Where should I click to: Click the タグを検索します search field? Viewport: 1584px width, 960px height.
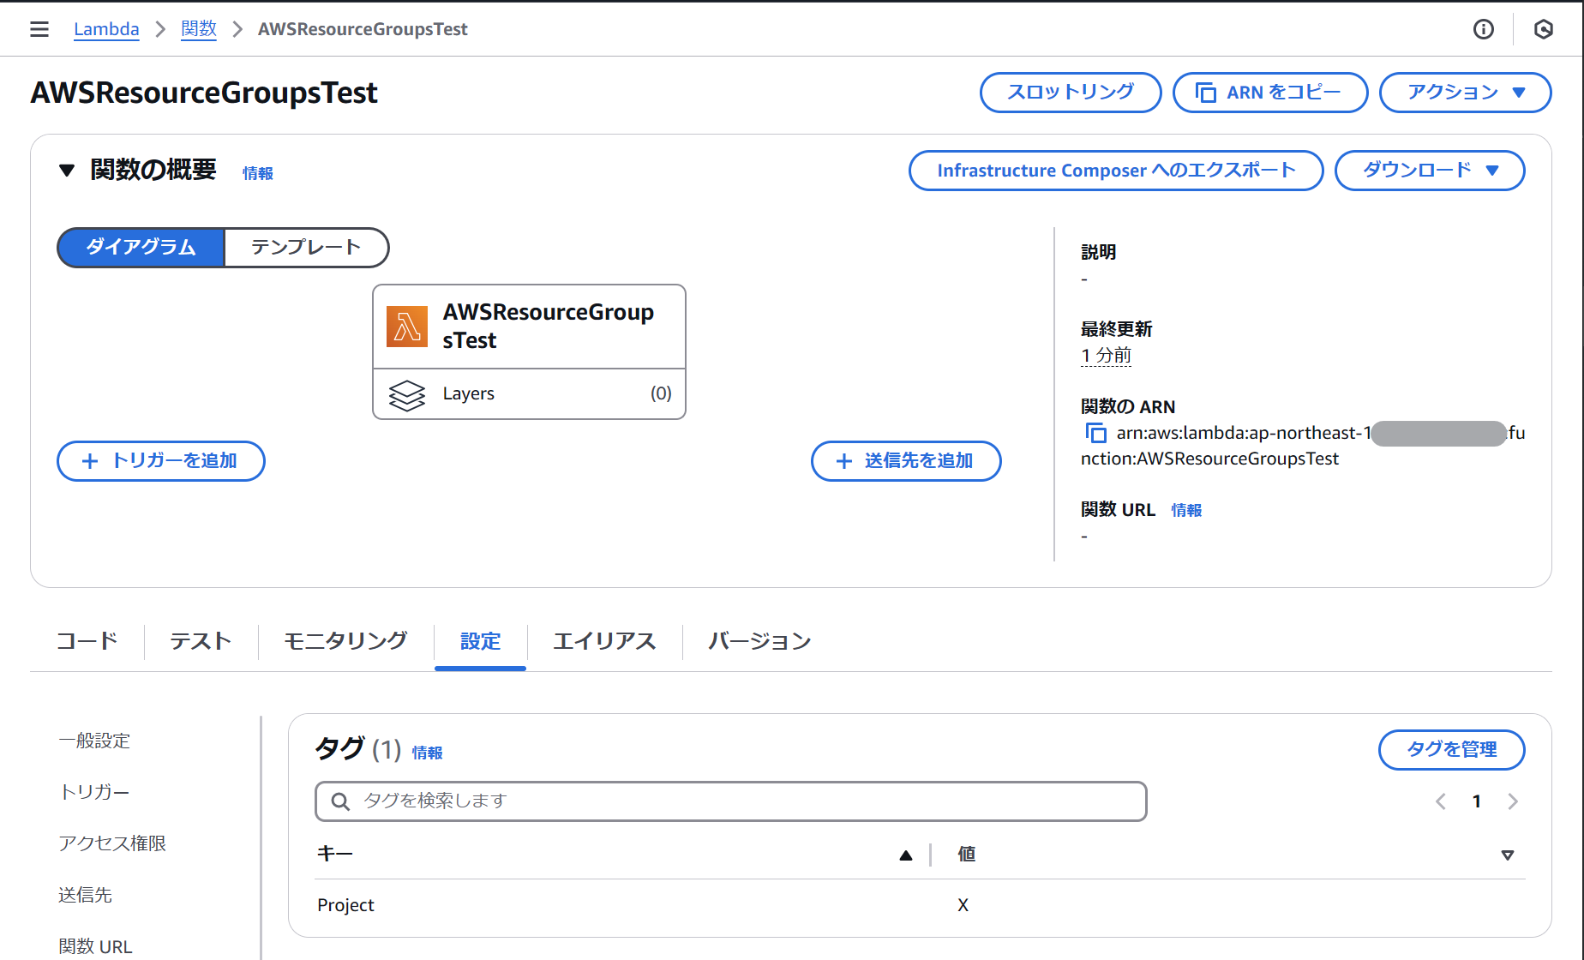(x=730, y=801)
